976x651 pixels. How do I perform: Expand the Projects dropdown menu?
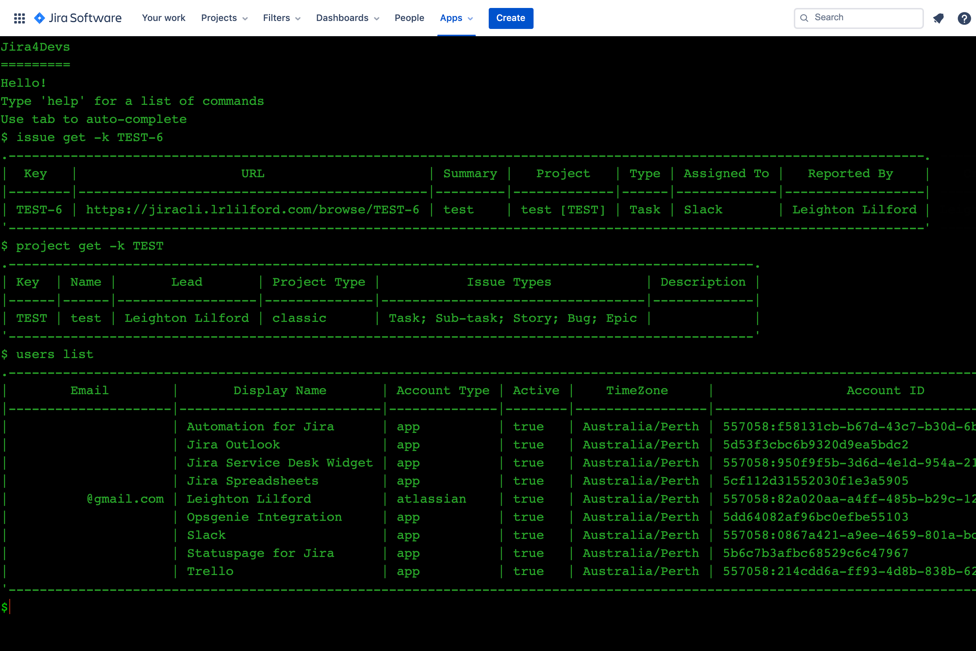(x=224, y=18)
